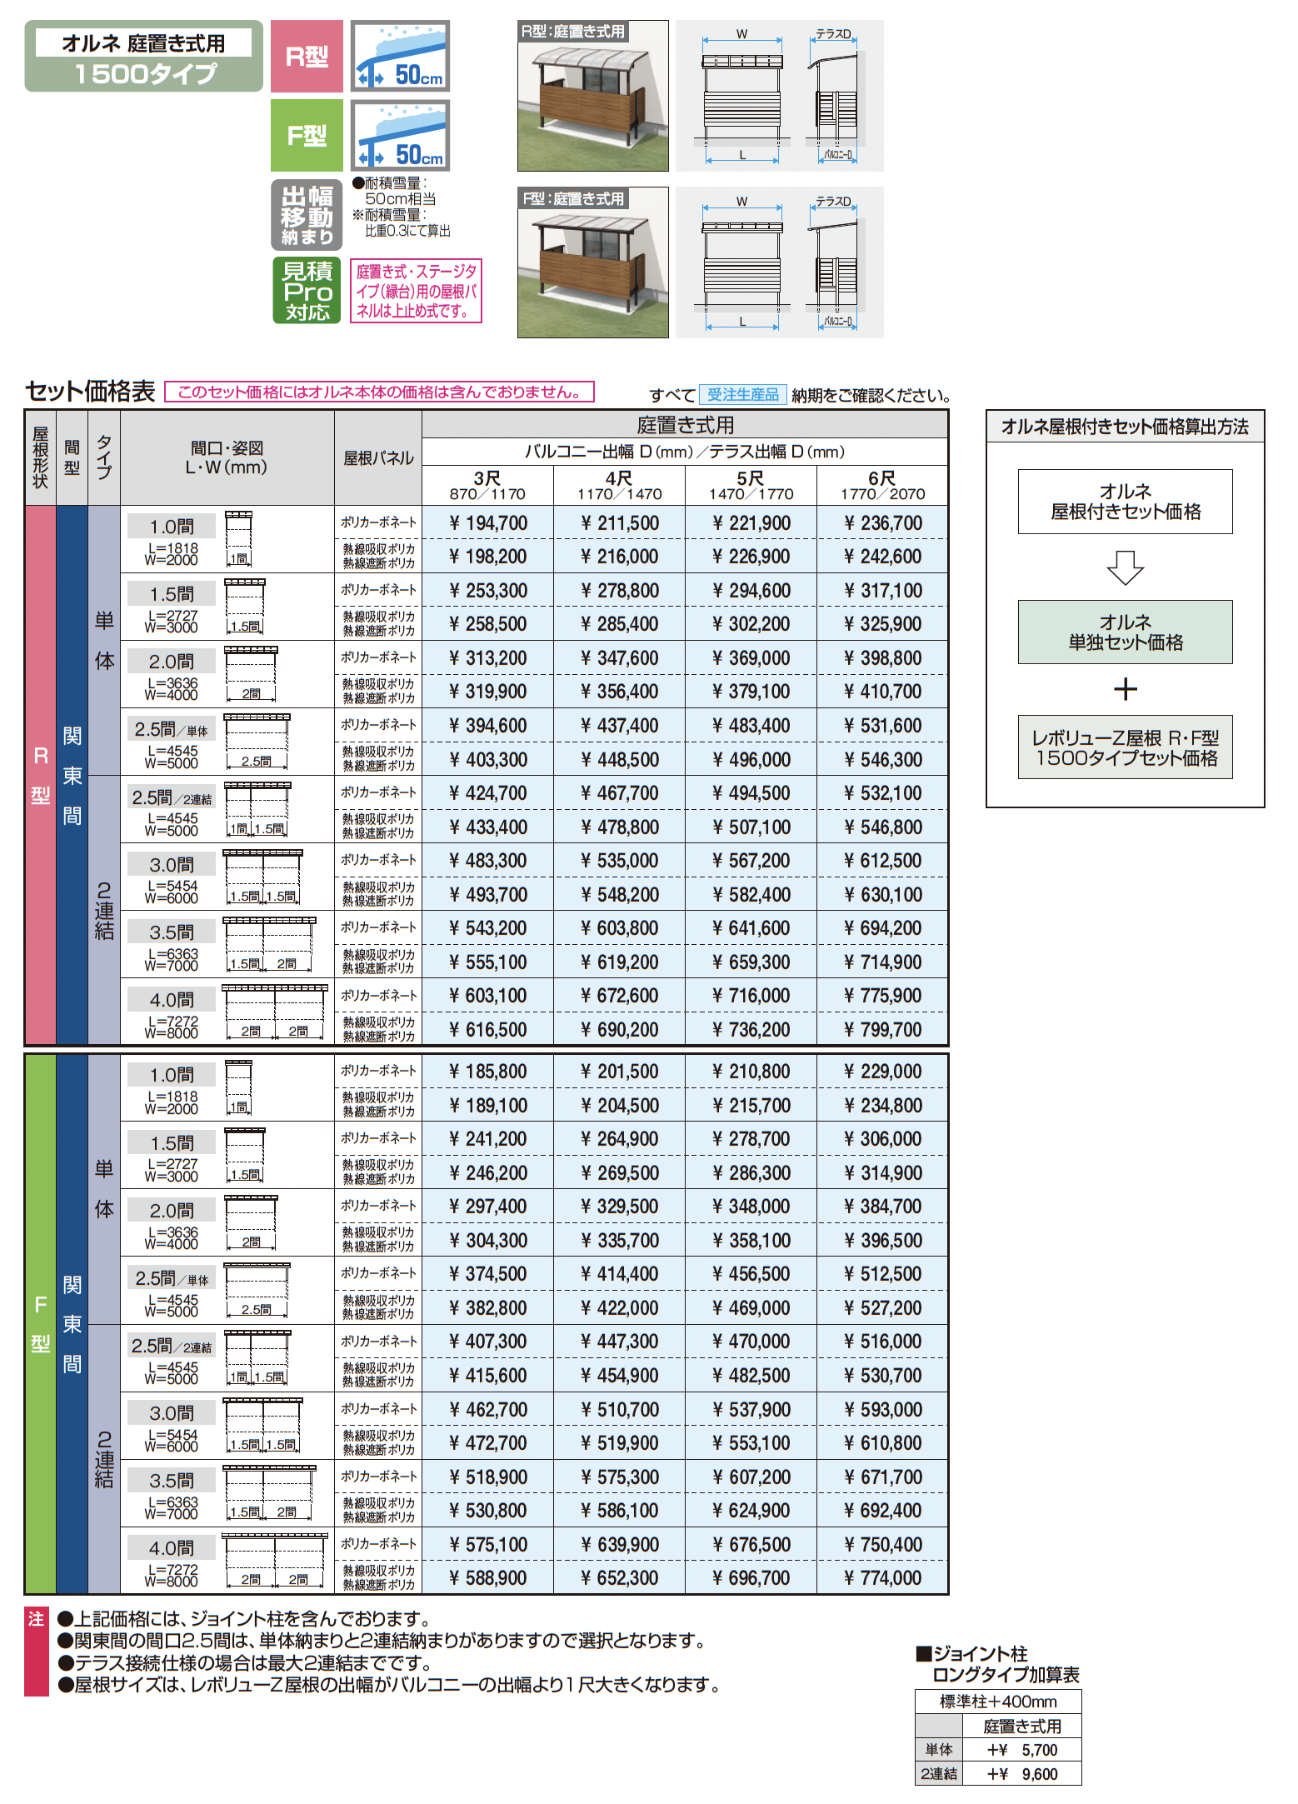Open the F型:庭置き式用 product photo
Viewport: 1298px width, 1804px height.
point(592,262)
